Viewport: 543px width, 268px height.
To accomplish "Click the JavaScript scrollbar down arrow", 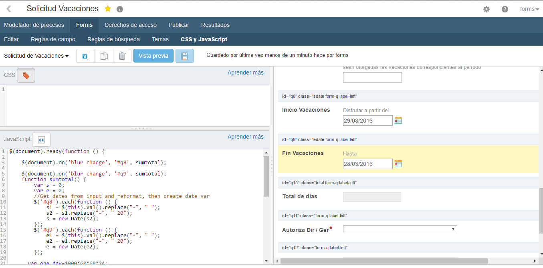I will click(x=266, y=261).
